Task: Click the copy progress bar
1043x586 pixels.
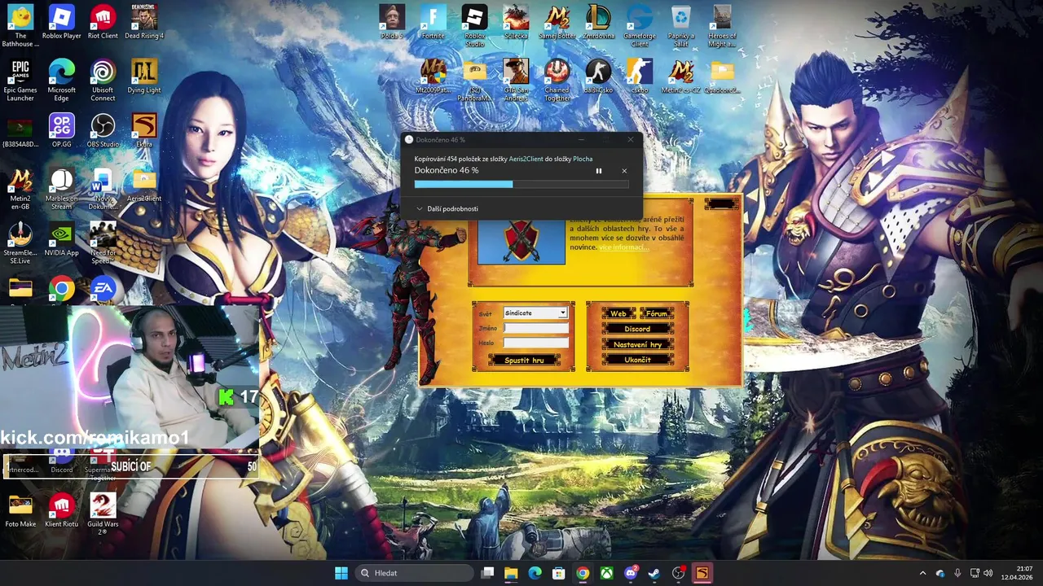Action: point(521,184)
